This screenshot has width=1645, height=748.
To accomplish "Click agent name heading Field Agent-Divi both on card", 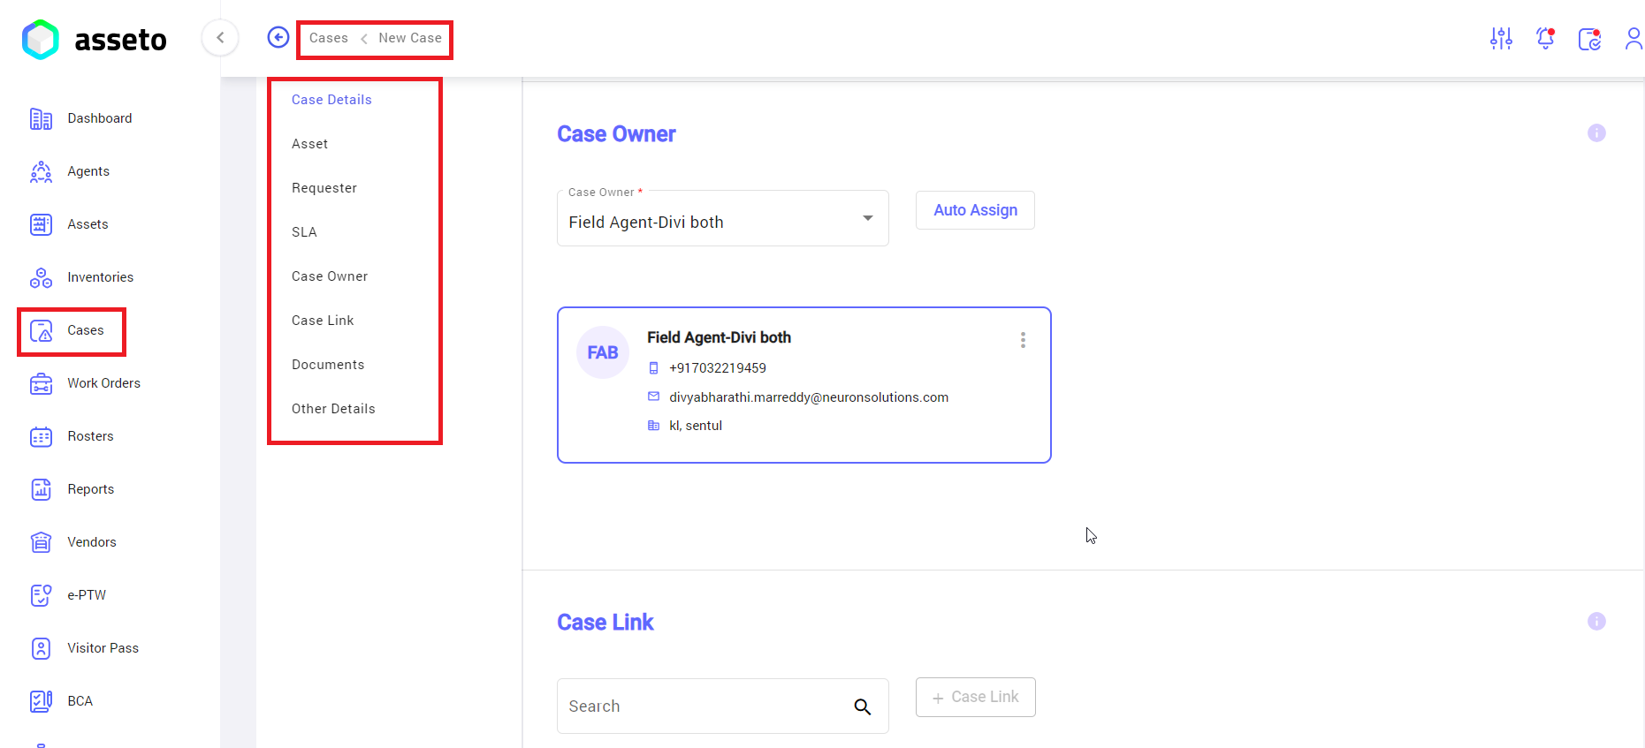I will [719, 337].
